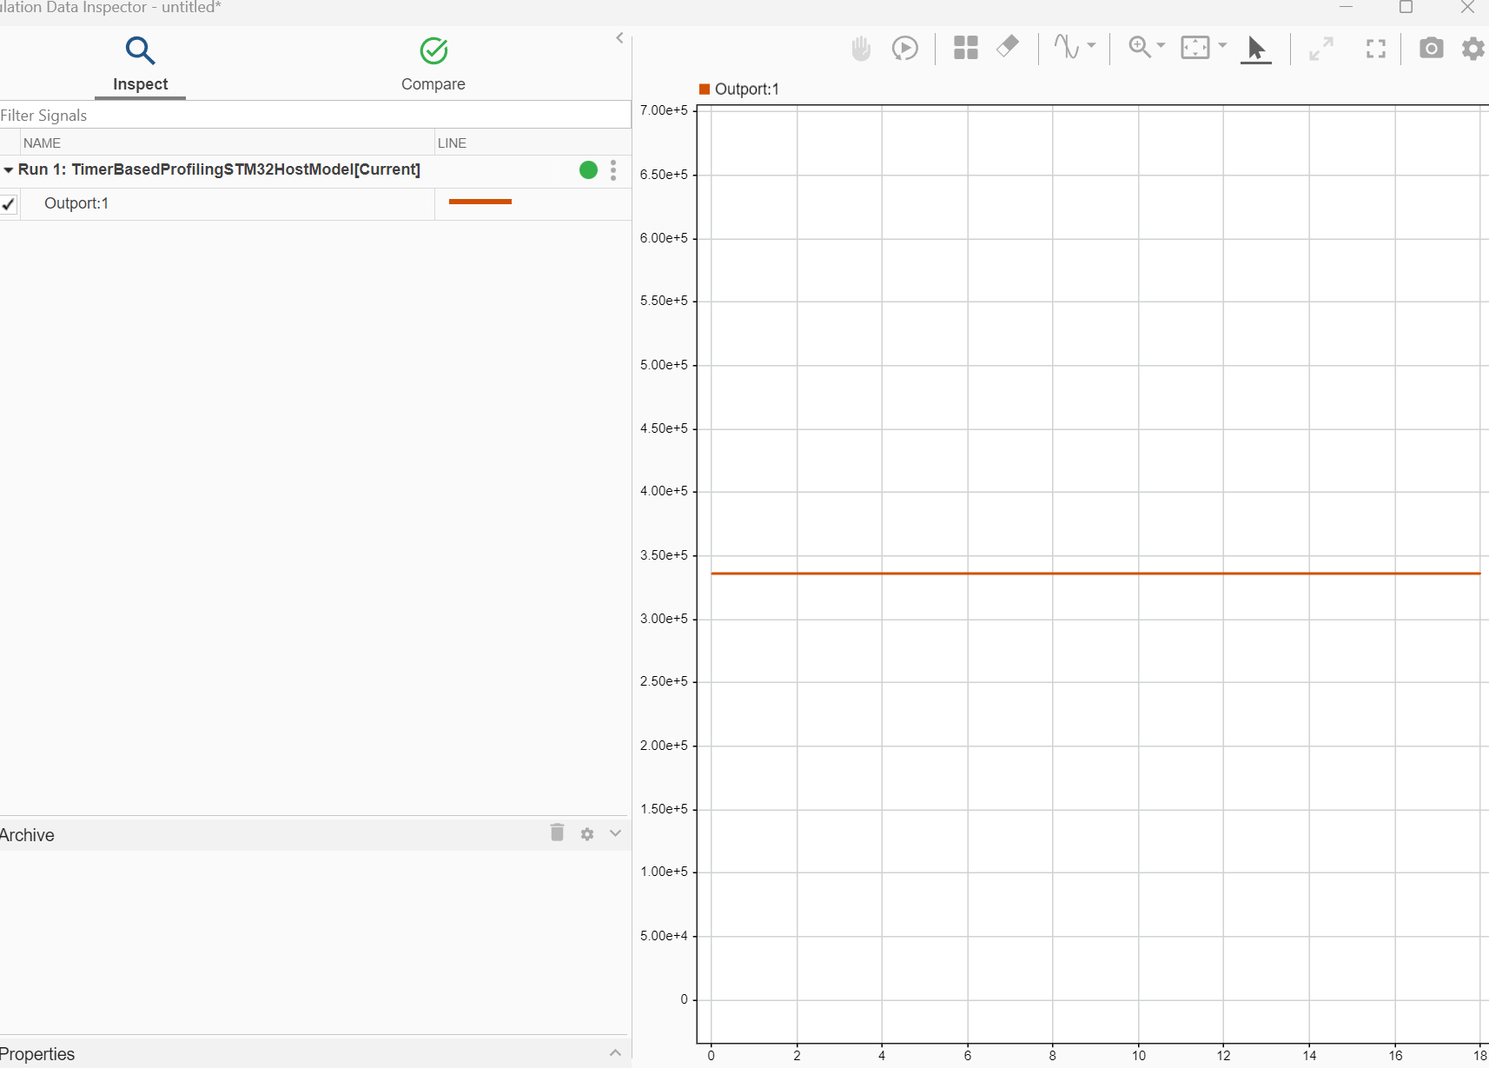Click the clear plot eraser icon

point(1007,46)
